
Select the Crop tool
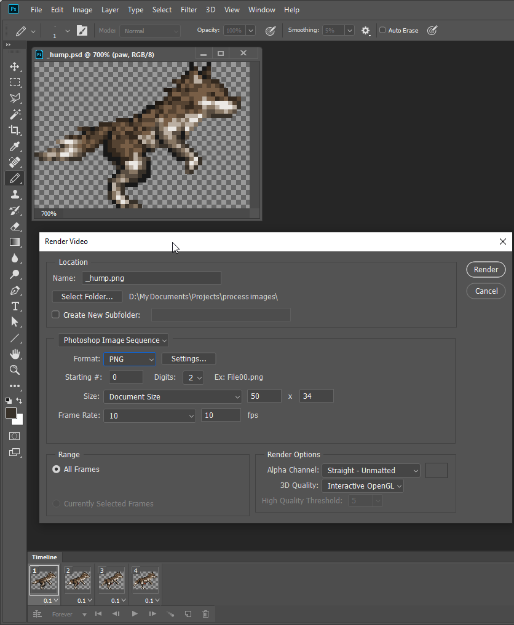(15, 130)
